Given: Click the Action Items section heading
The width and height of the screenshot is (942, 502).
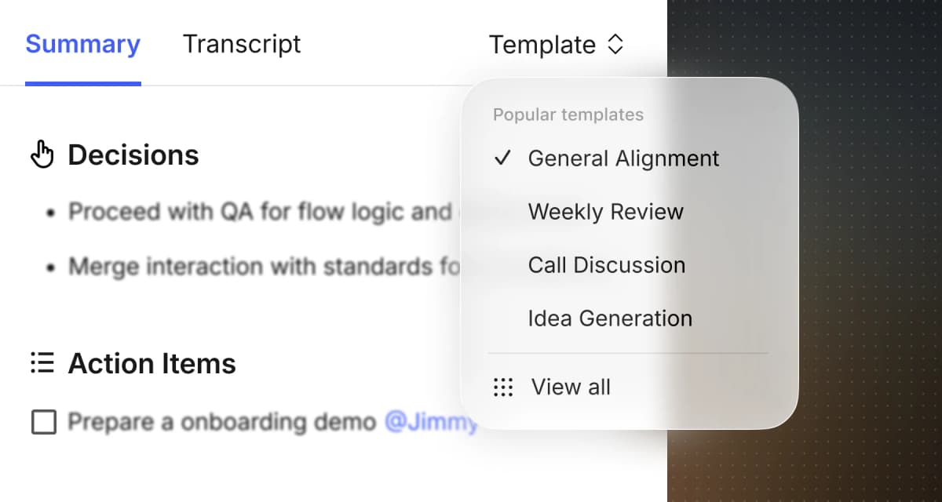Looking at the screenshot, I should tap(152, 363).
